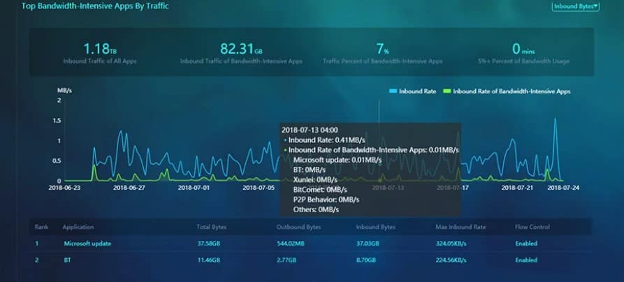This screenshot has width=624, height=282.
Task: Click the 7% traffic percent stat
Action: click(x=382, y=49)
